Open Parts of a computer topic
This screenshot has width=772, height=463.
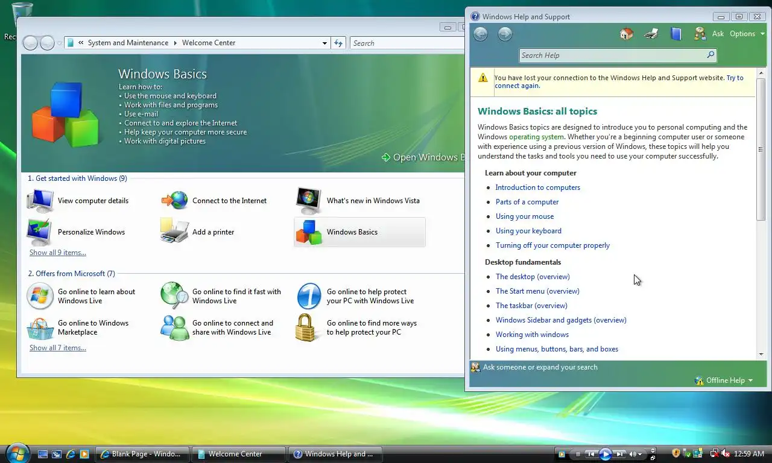tap(527, 202)
